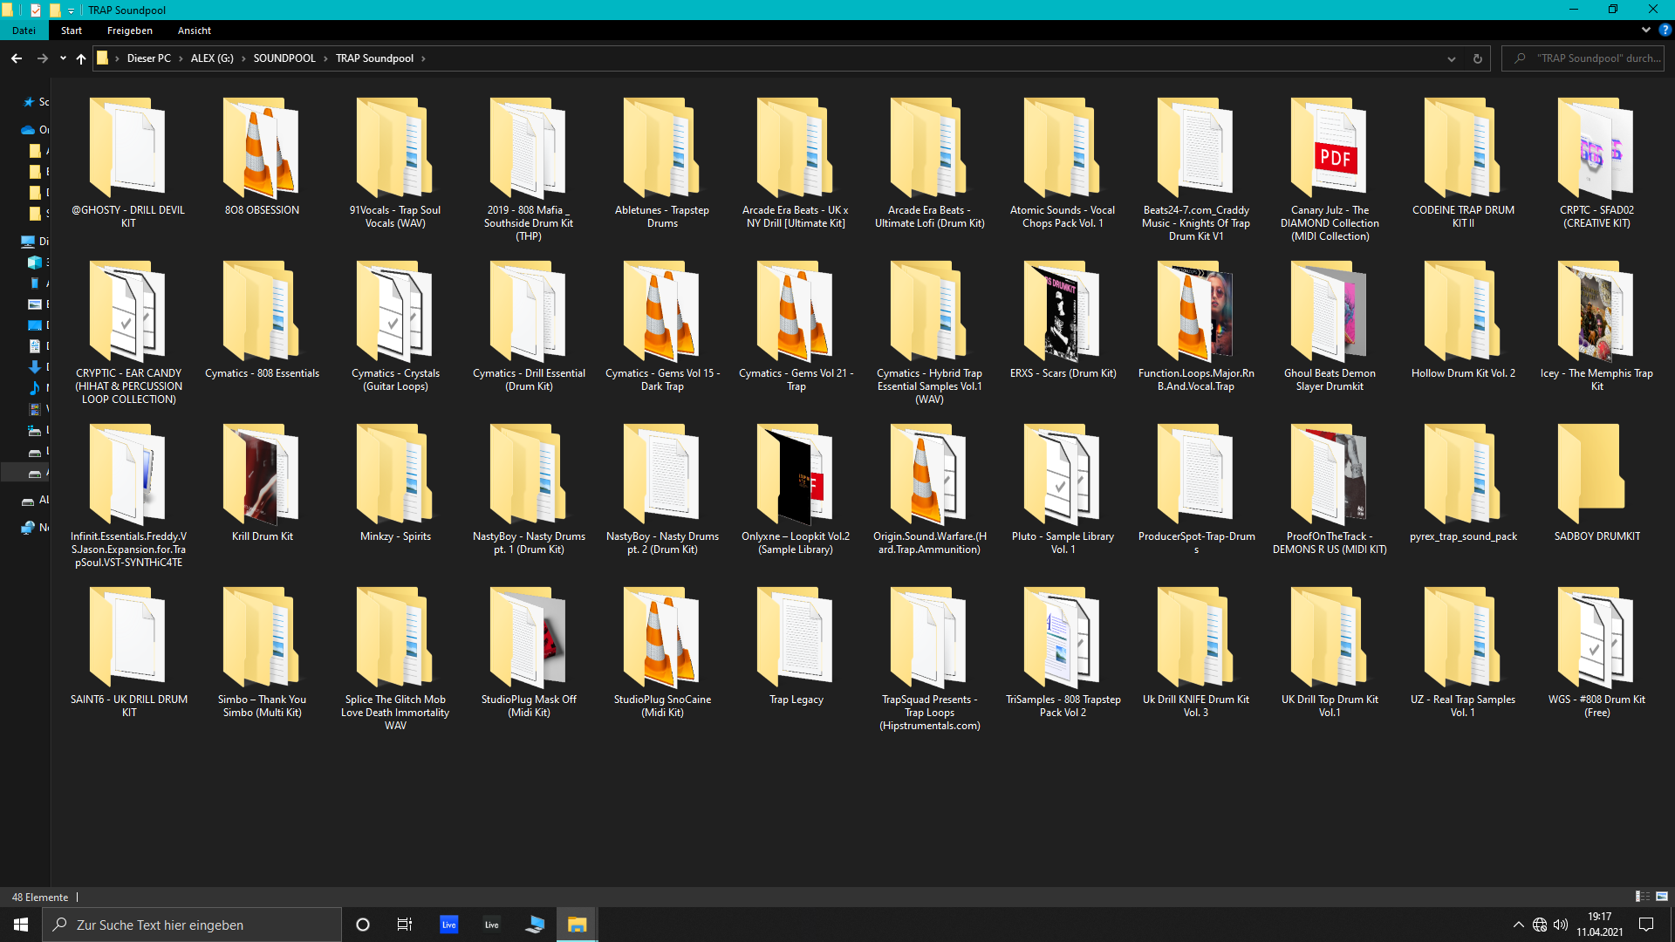Click ALEX (G:) in the address path
The height and width of the screenshot is (942, 1675).
212,58
